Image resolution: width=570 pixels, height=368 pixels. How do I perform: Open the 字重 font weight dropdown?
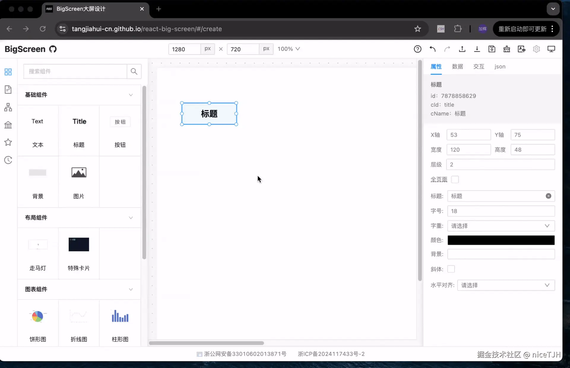coord(501,226)
